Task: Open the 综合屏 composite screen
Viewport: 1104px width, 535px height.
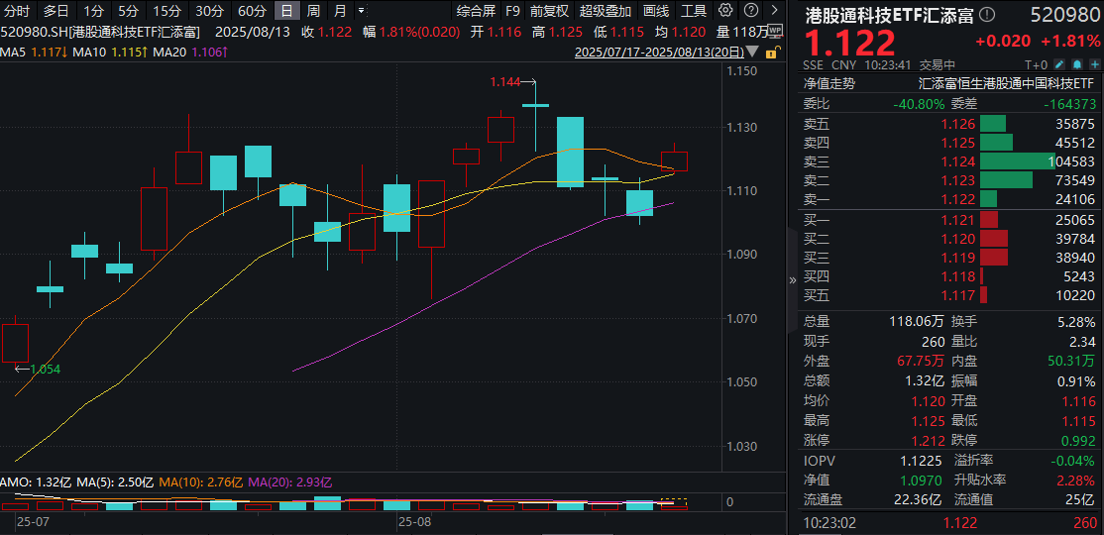Action: (476, 11)
